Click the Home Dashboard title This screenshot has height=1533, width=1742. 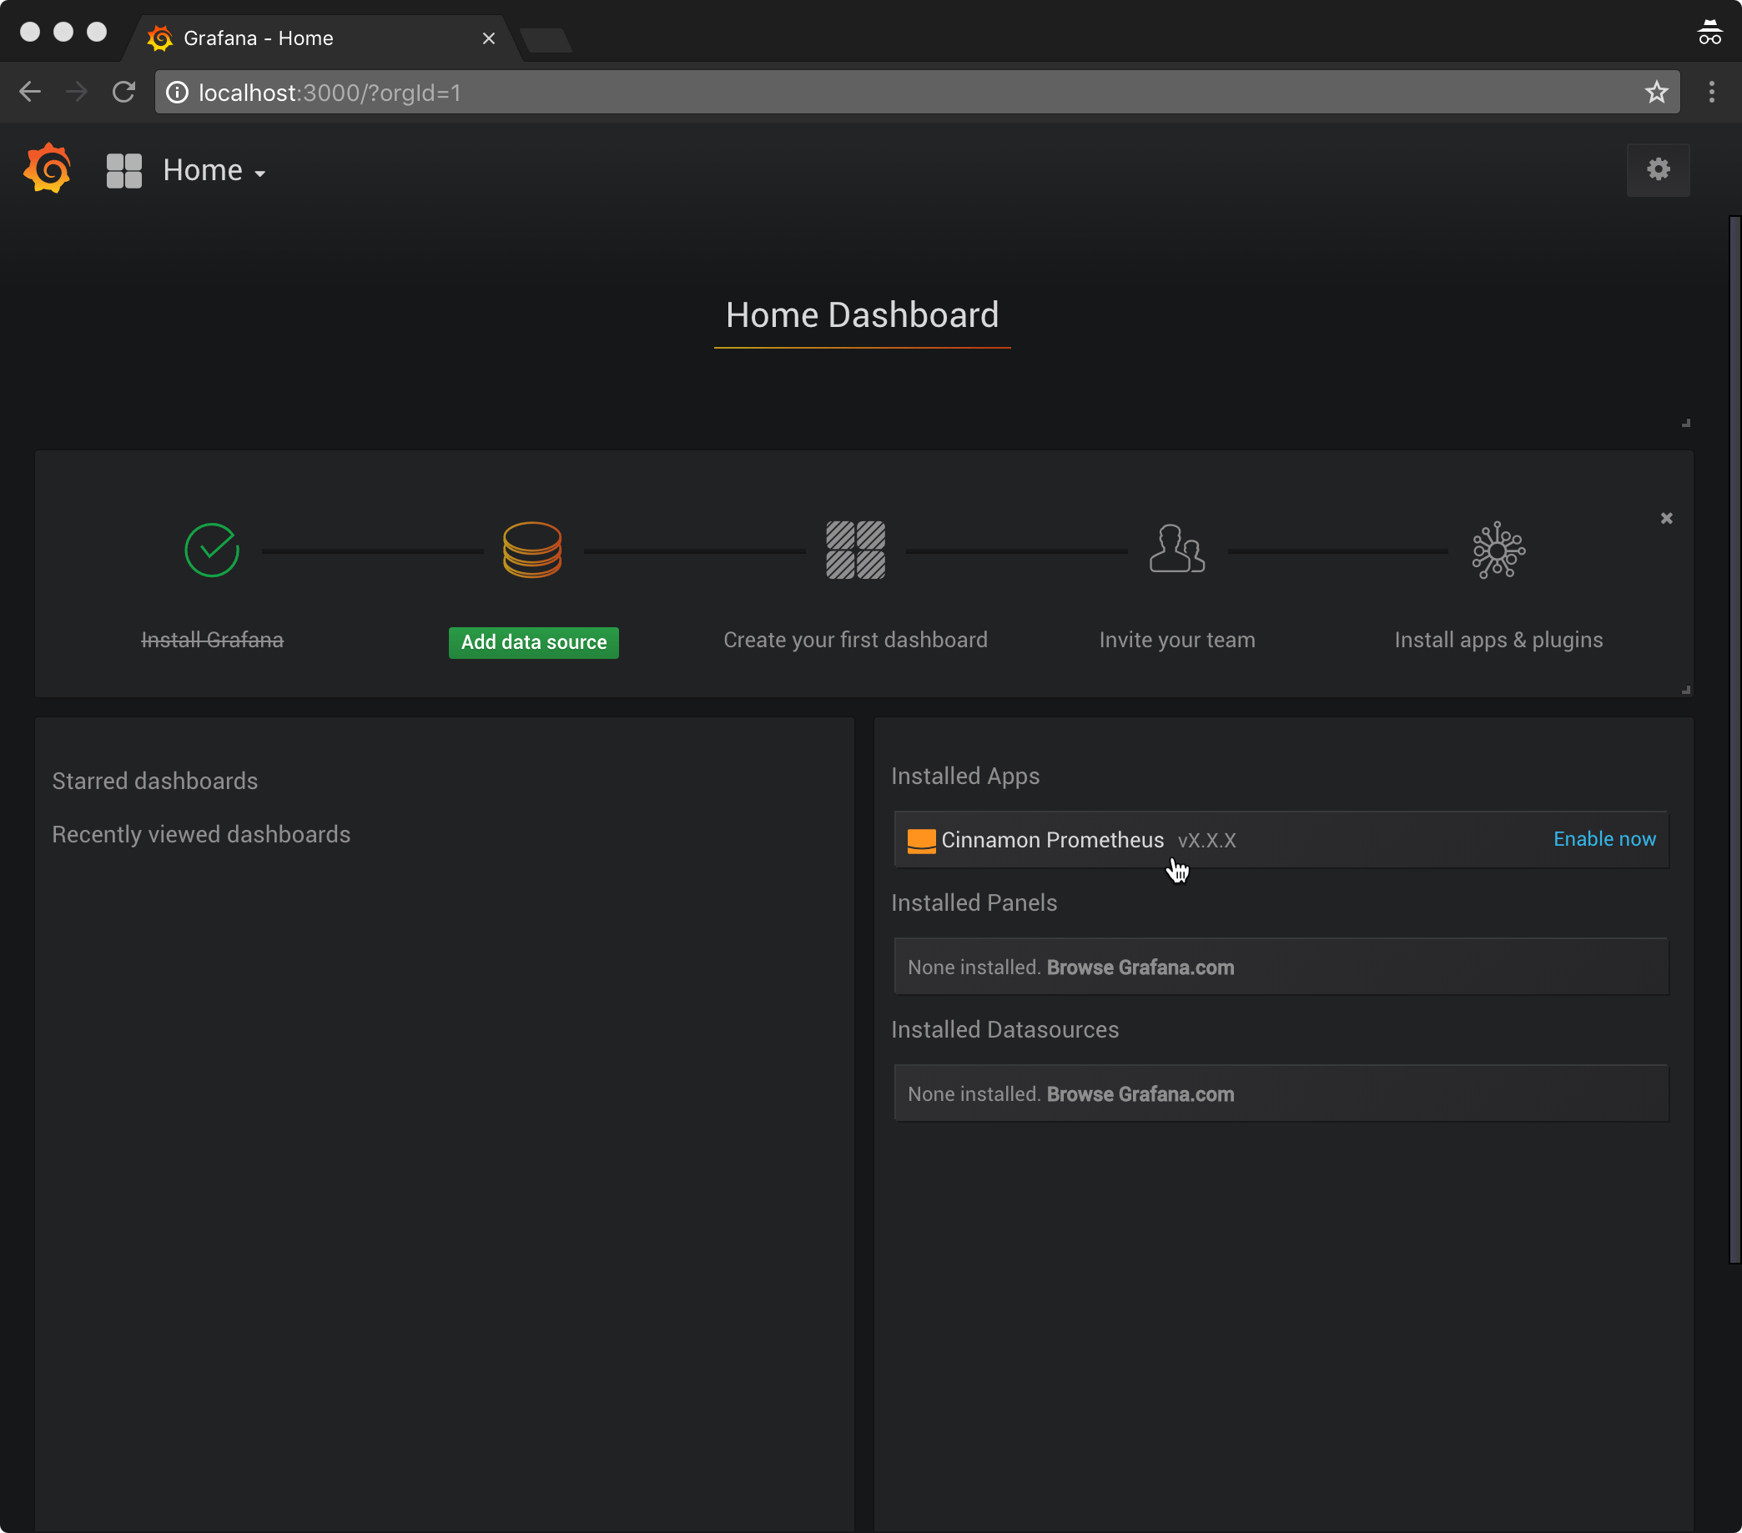click(862, 315)
